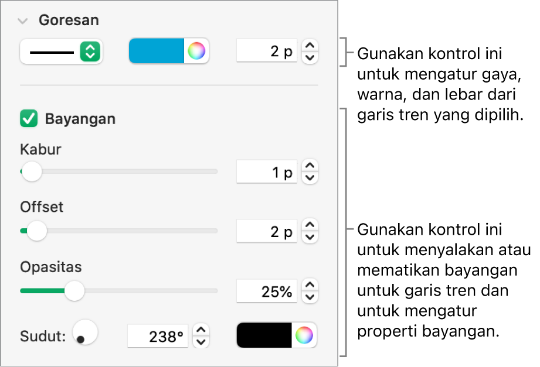
Task: Increase stroke width with up arrow
Action: (311, 46)
